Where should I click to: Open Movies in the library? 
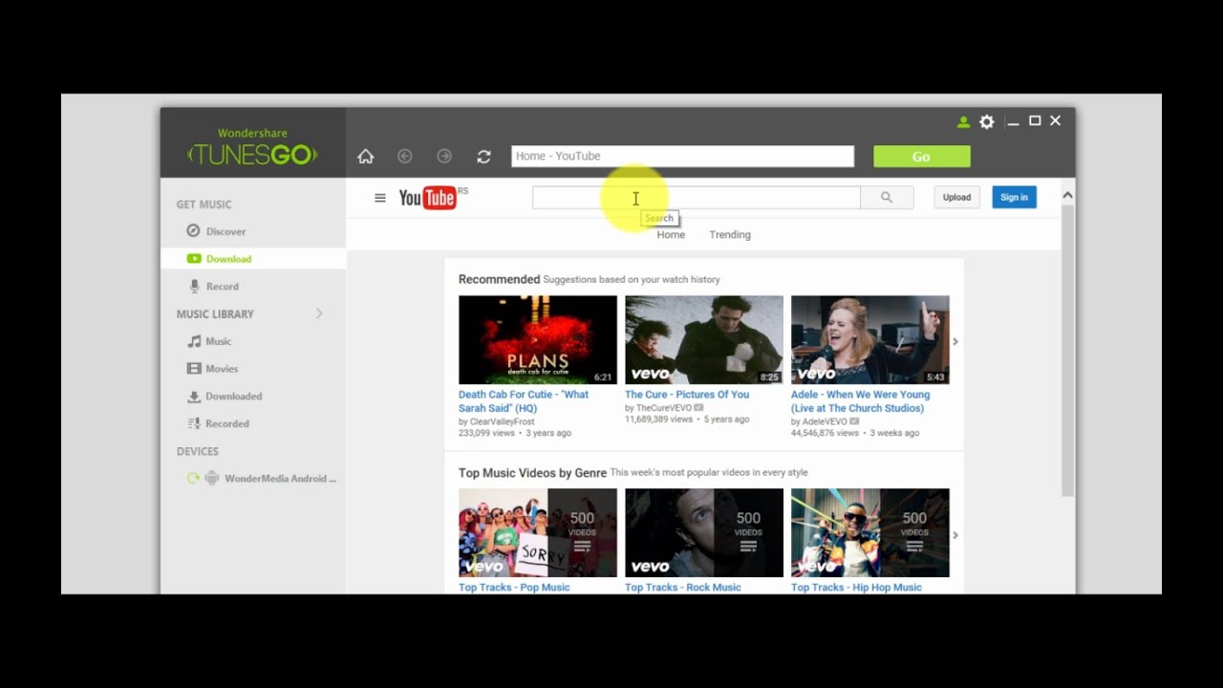[222, 369]
